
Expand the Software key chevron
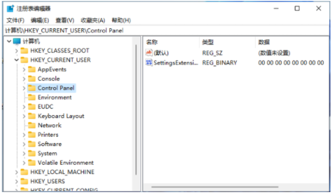[24, 144]
